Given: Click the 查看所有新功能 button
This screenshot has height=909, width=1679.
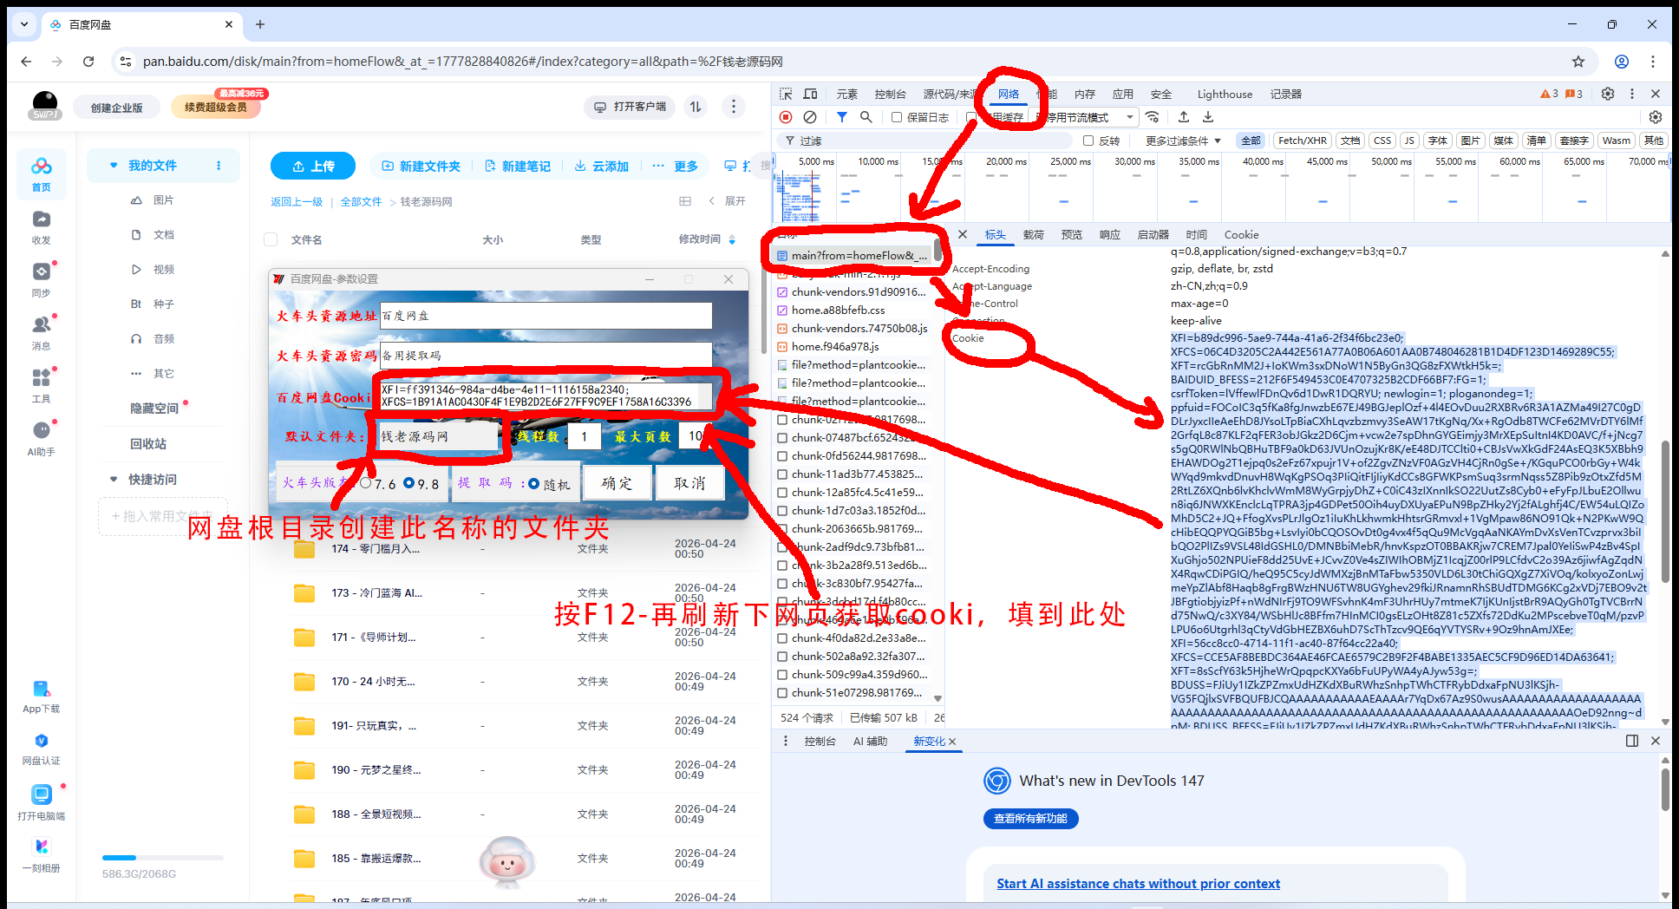Looking at the screenshot, I should tap(1030, 819).
